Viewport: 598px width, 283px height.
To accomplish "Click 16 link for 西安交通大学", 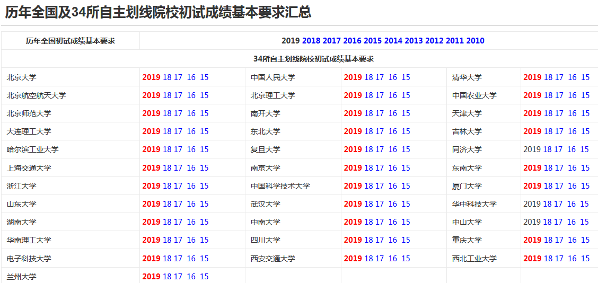I will [x=393, y=259].
